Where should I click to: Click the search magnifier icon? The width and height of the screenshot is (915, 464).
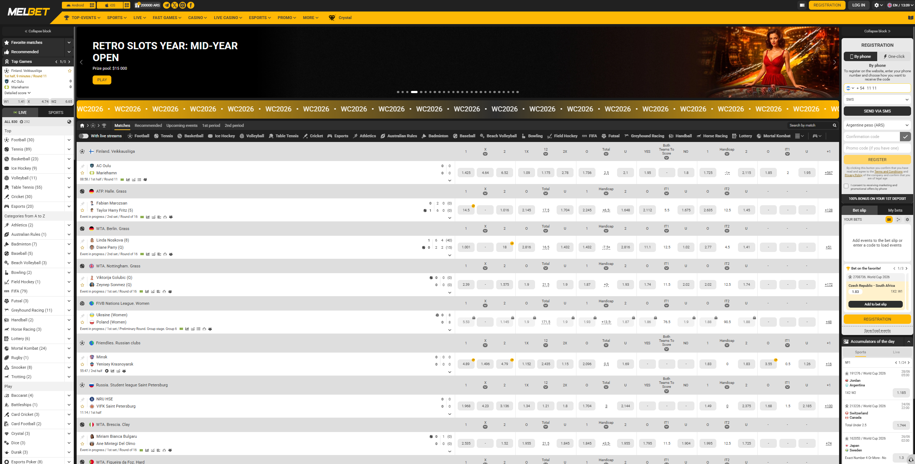pos(834,125)
